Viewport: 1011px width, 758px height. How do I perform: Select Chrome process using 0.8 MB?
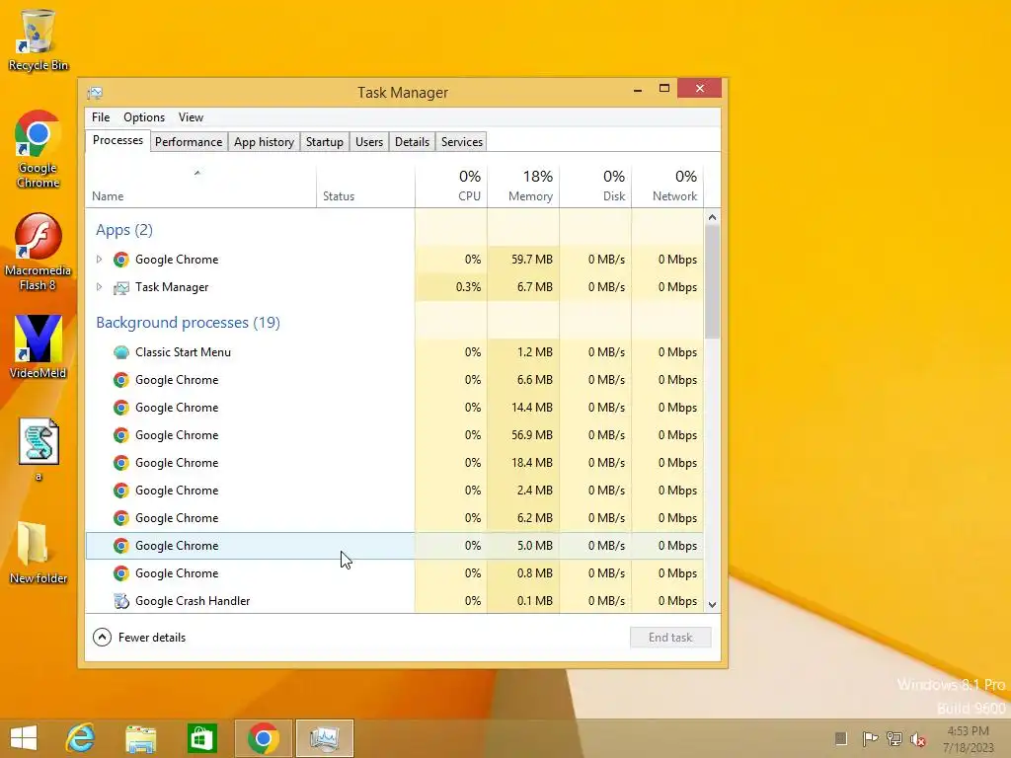(x=395, y=573)
